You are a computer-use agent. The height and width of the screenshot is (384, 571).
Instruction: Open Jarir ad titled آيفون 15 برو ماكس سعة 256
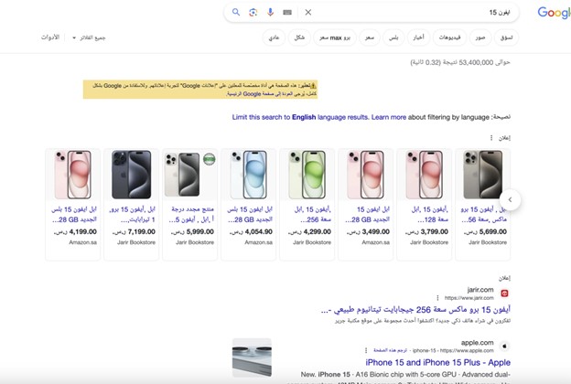[415, 310]
